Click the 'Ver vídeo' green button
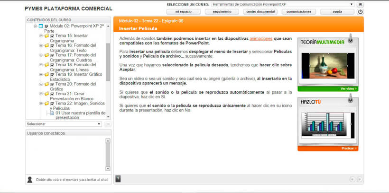Image resolution: width=389 pixels, height=193 pixels. [328, 88]
